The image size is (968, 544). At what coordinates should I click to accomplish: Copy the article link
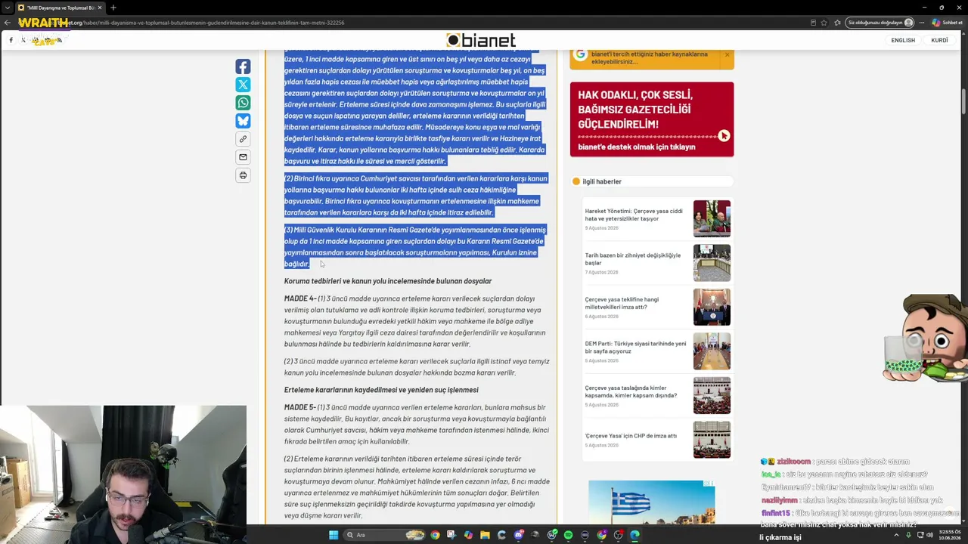pyautogui.click(x=243, y=139)
